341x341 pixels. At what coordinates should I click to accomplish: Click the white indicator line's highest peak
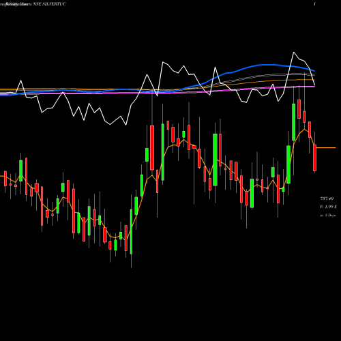point(294,53)
